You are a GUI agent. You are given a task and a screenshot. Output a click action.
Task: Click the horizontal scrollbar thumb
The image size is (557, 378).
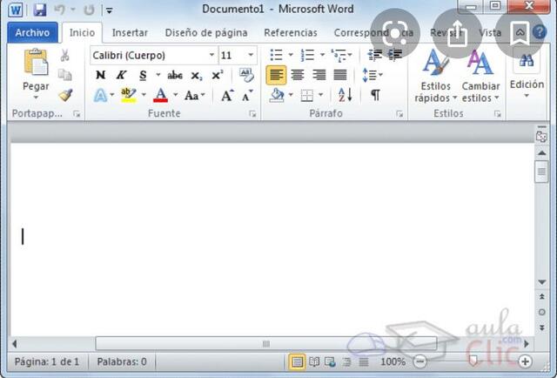click(266, 344)
